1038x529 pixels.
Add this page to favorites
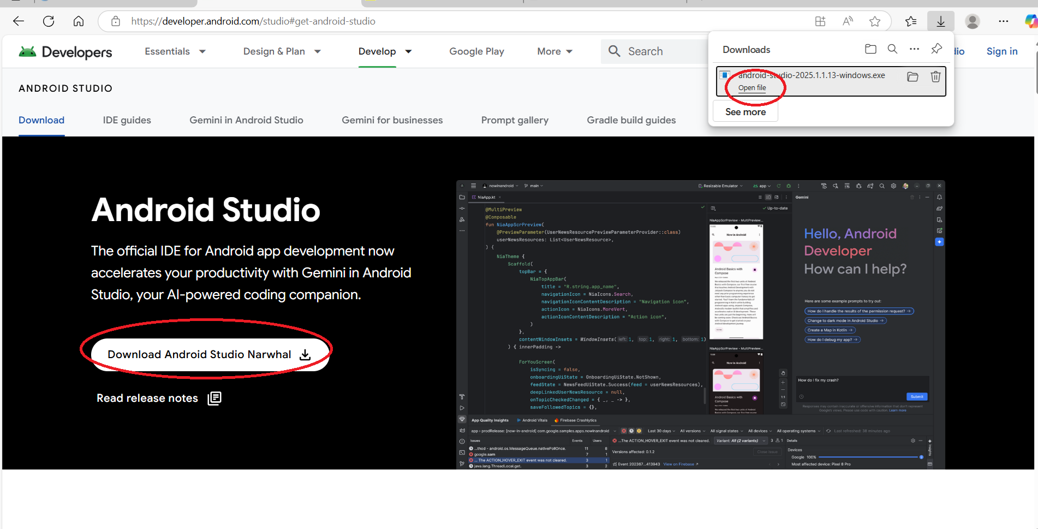click(x=875, y=21)
